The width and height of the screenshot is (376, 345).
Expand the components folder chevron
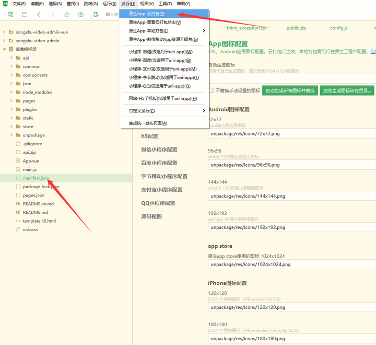(11, 75)
